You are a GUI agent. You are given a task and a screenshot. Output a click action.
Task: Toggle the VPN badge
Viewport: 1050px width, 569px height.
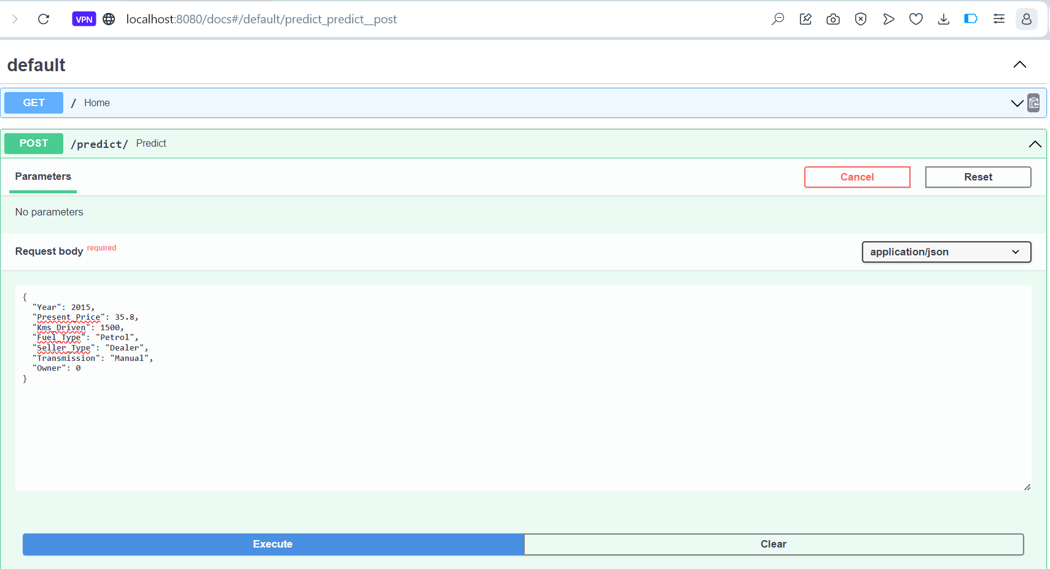click(x=84, y=19)
